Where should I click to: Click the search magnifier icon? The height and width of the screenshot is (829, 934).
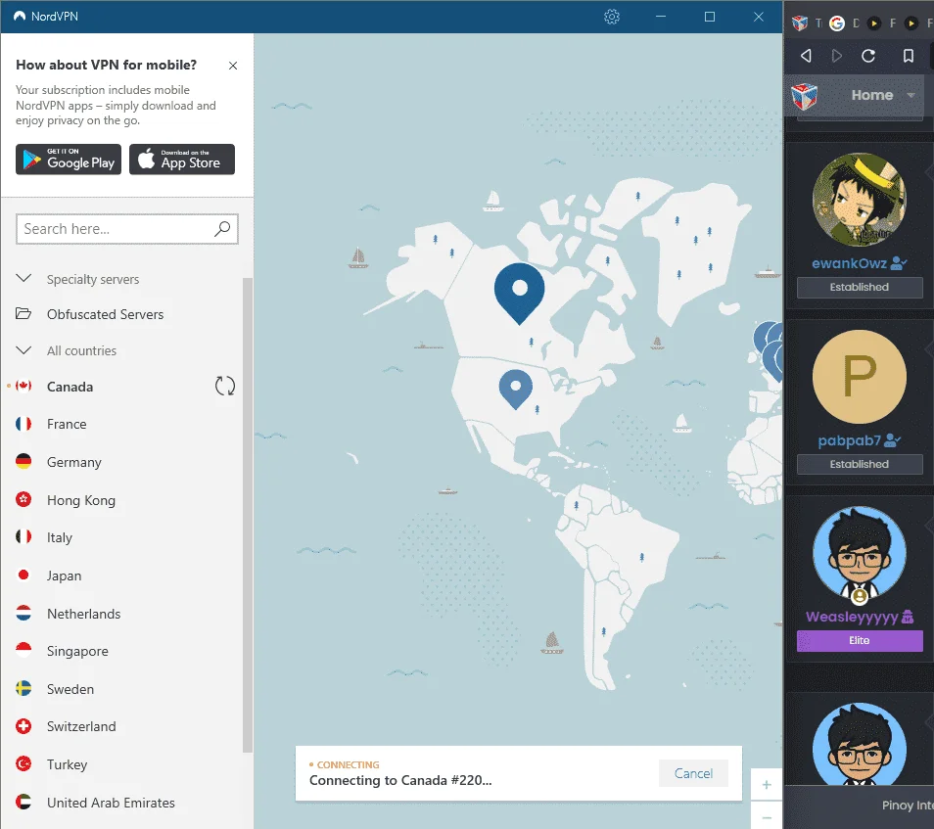pos(222,229)
